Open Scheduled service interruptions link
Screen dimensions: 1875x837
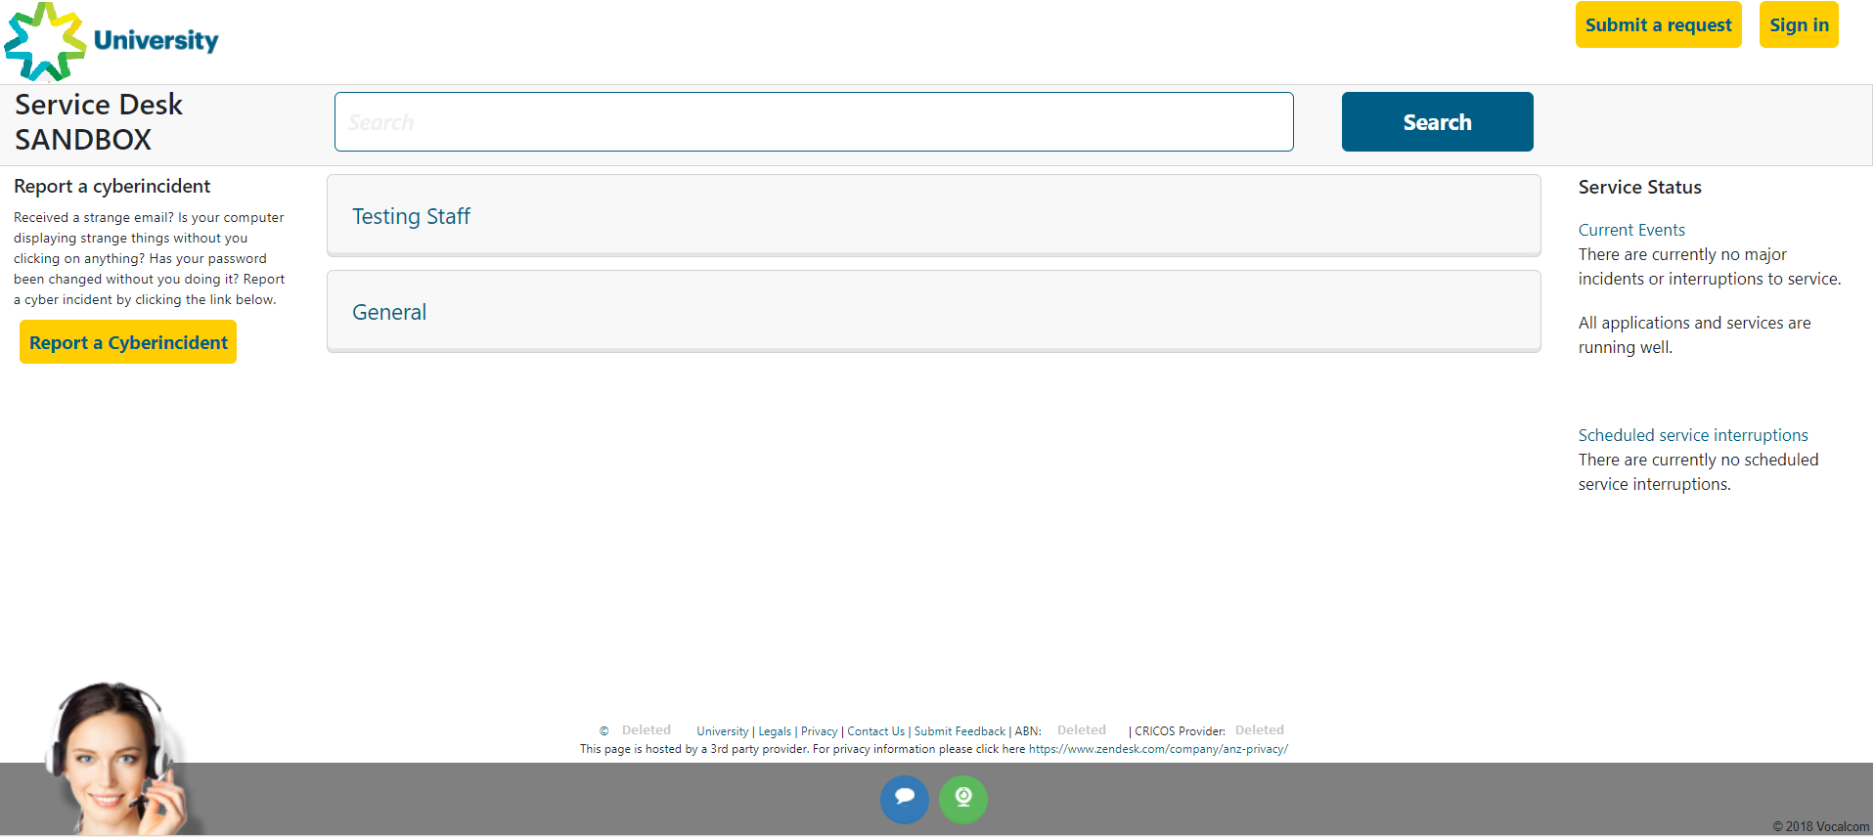click(1693, 435)
